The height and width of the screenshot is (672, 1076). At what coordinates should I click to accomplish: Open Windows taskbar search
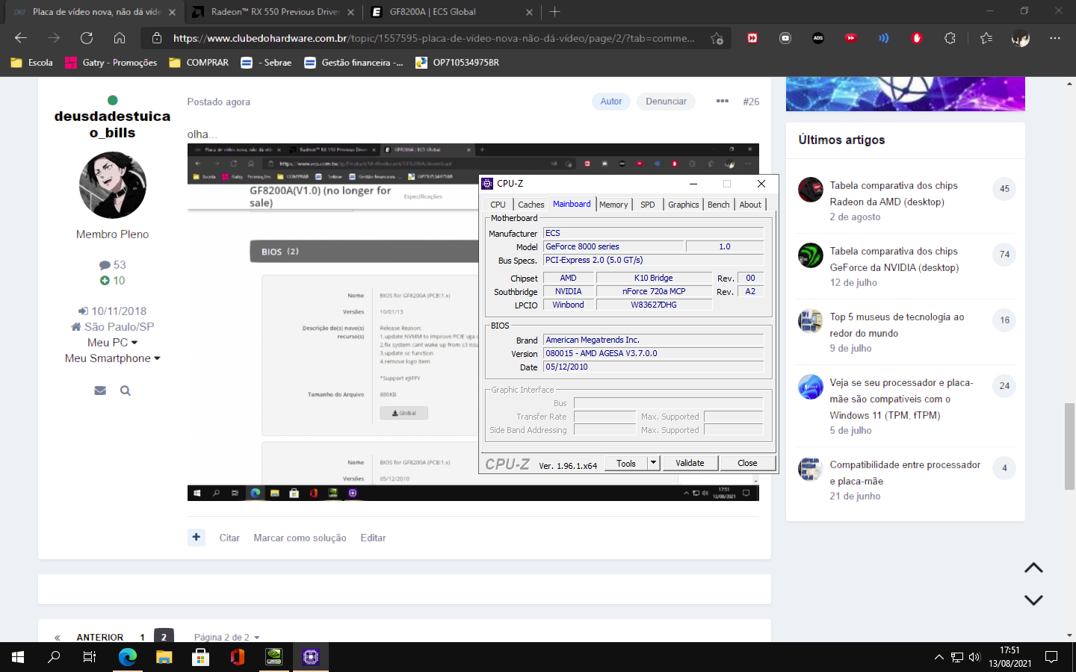tap(54, 657)
